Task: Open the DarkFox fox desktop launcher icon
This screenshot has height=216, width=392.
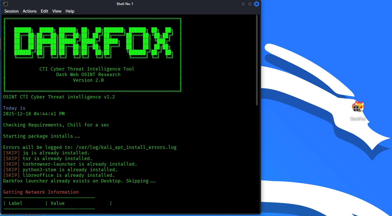Action: point(358,107)
